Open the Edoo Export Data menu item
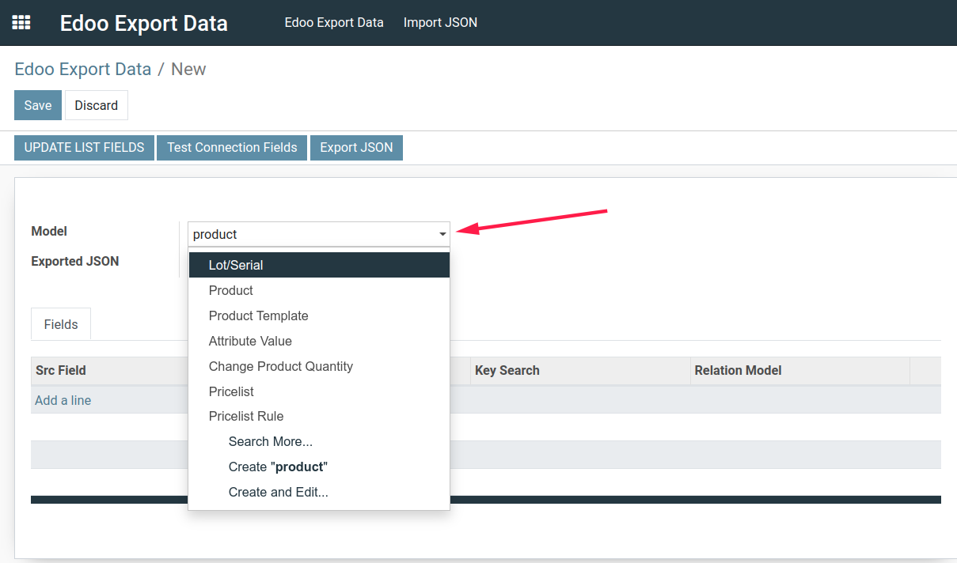957x563 pixels. (334, 22)
